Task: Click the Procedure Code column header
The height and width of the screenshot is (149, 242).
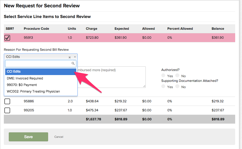Action: (36, 29)
